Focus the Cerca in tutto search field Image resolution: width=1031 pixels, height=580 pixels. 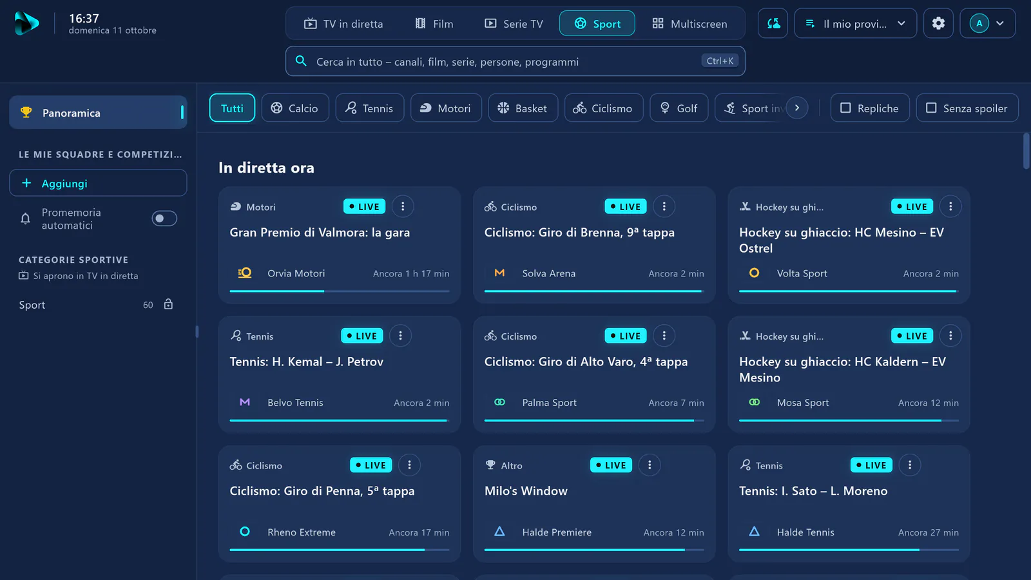tap(515, 61)
